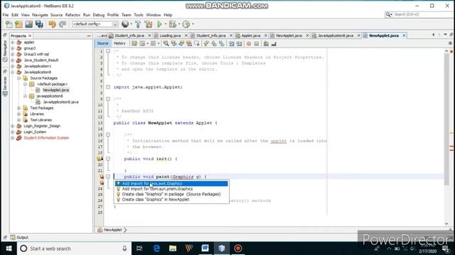Screen dimensions: 455x255
Task: Select Student Information System project
Action: click(x=46, y=138)
